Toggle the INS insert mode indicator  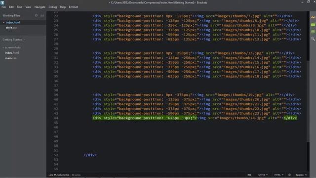249,175
